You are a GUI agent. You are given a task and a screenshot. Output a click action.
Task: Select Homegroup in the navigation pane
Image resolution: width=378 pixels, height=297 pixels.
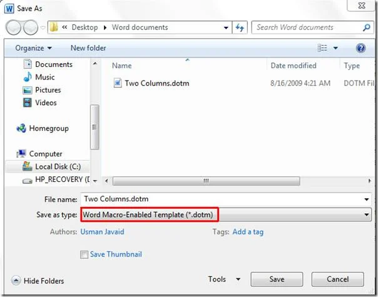click(43, 128)
